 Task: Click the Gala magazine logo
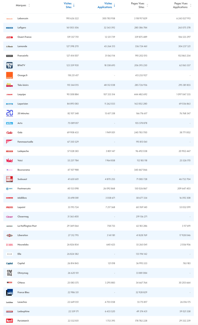9,132
